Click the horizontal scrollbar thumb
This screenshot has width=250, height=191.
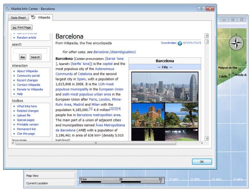coord(96,143)
